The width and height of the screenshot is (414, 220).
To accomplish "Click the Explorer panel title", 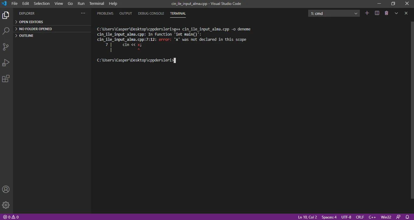I will coord(27,13).
